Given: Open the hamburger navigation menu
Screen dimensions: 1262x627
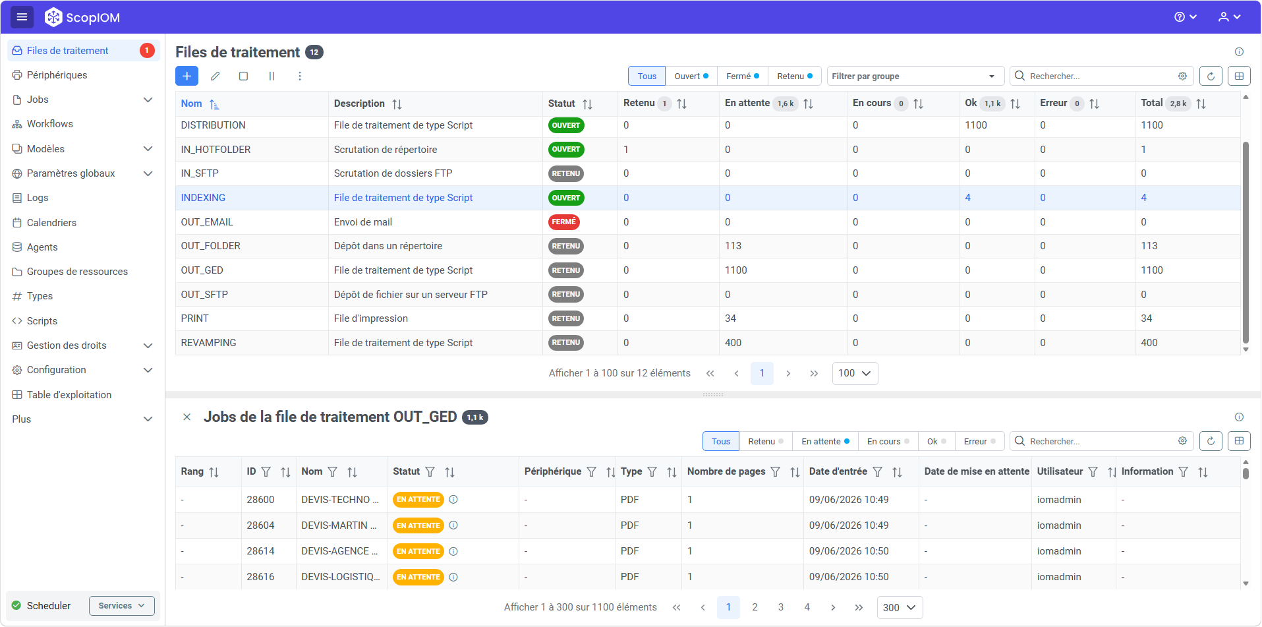Looking at the screenshot, I should 22,17.
